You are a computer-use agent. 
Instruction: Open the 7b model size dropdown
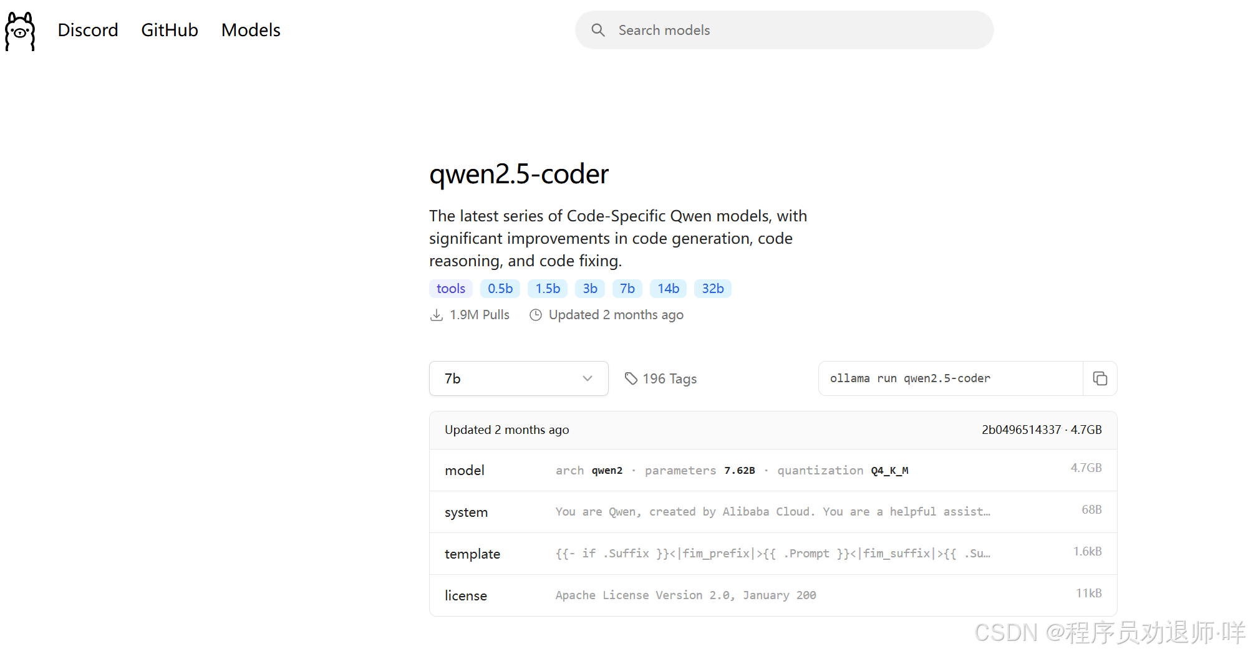518,378
